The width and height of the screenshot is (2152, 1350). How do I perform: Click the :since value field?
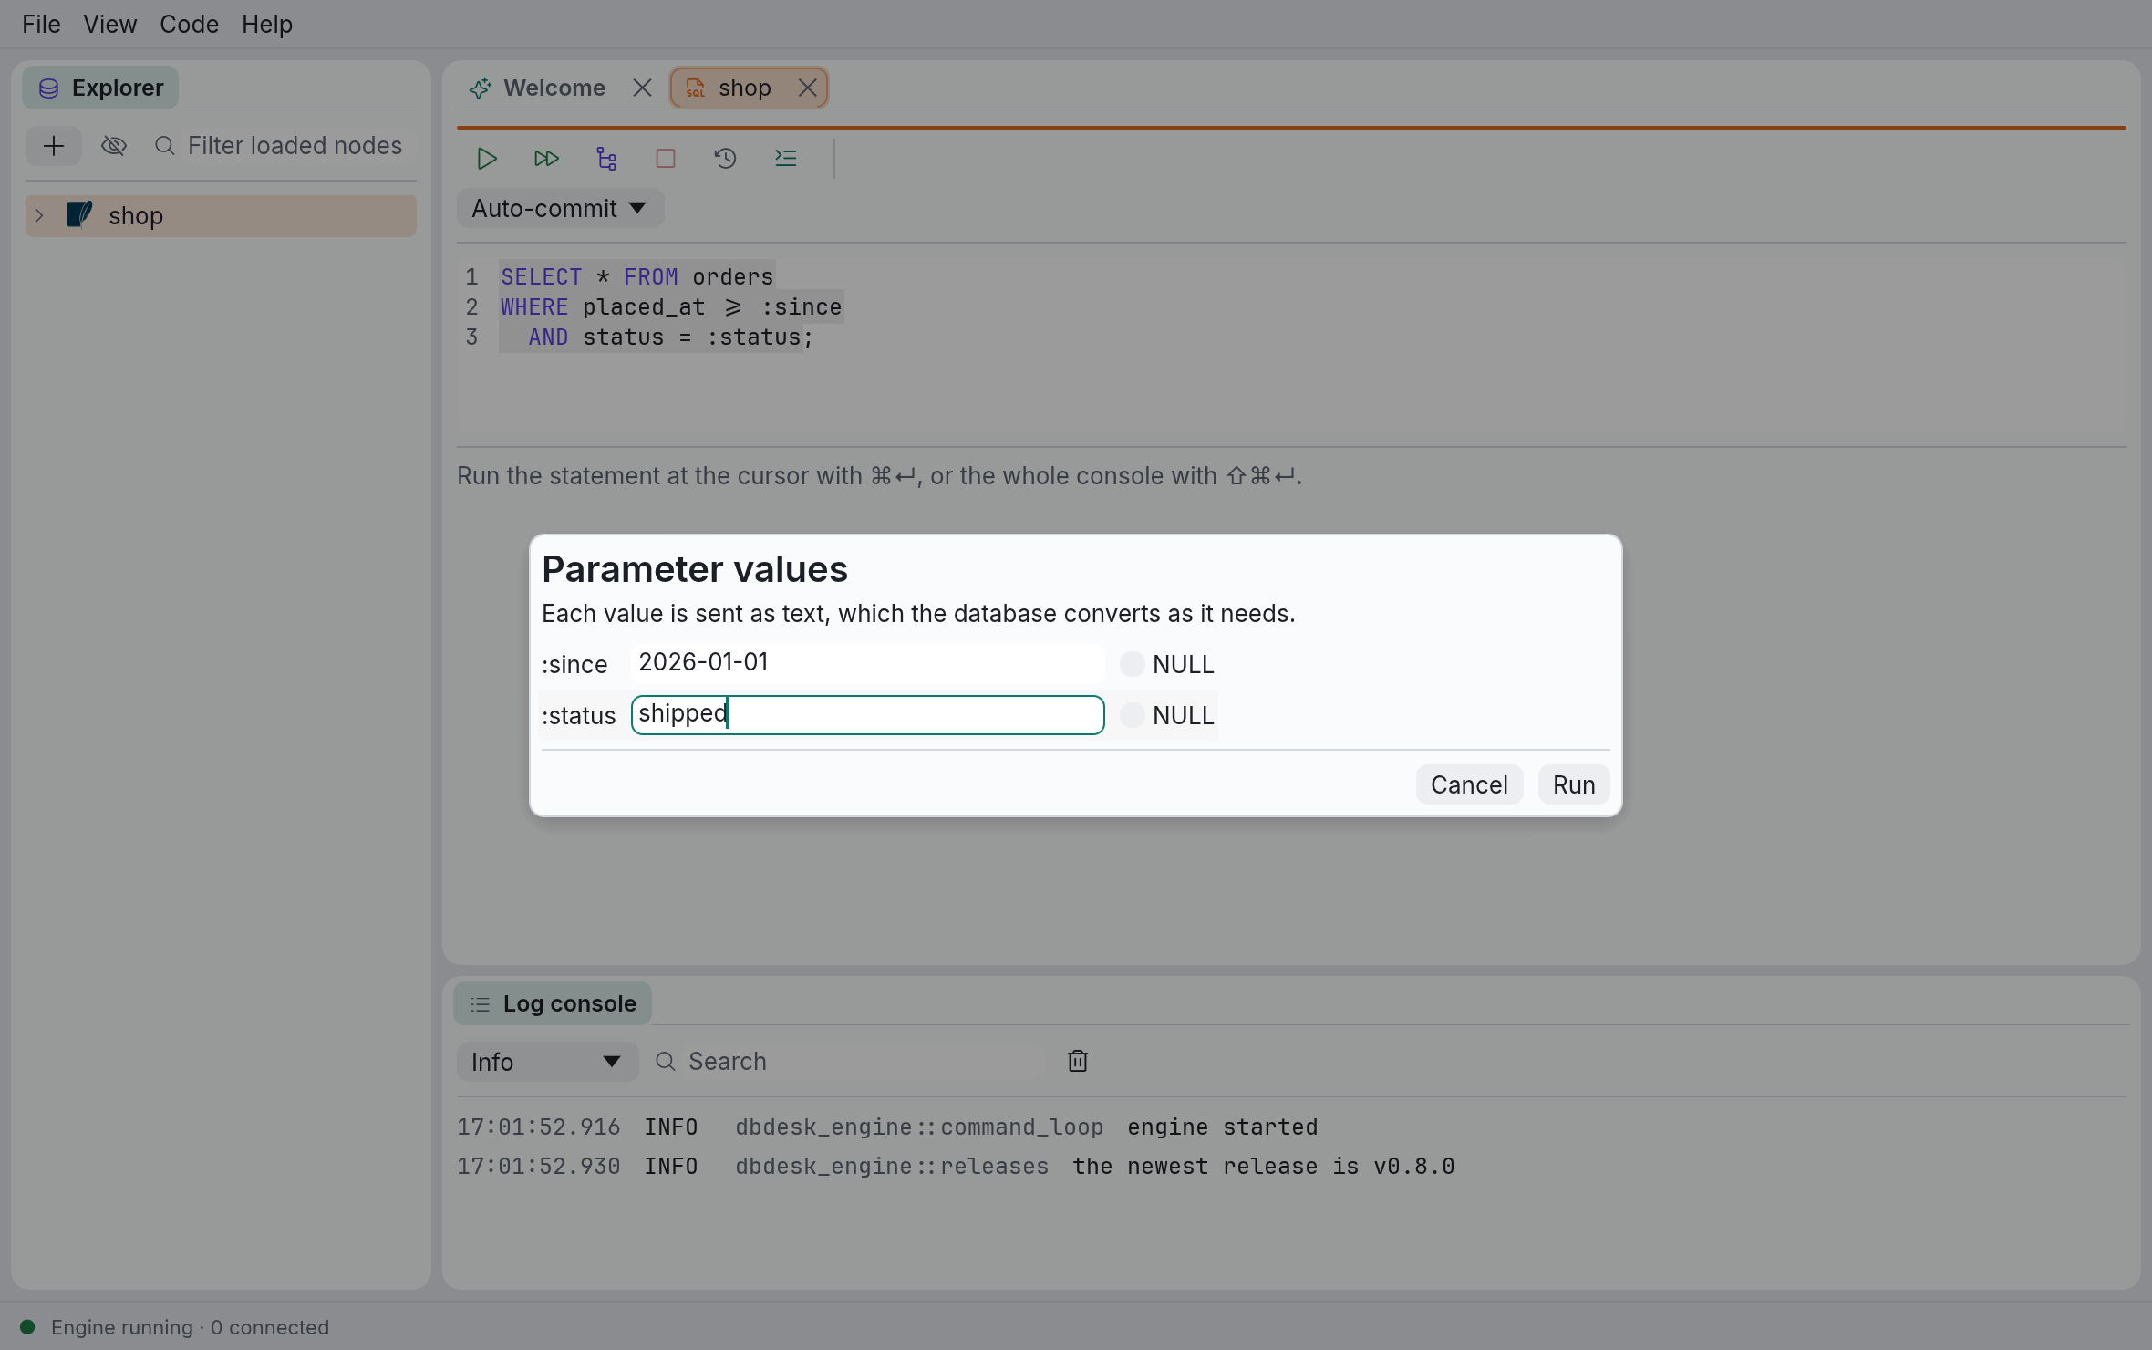click(867, 663)
